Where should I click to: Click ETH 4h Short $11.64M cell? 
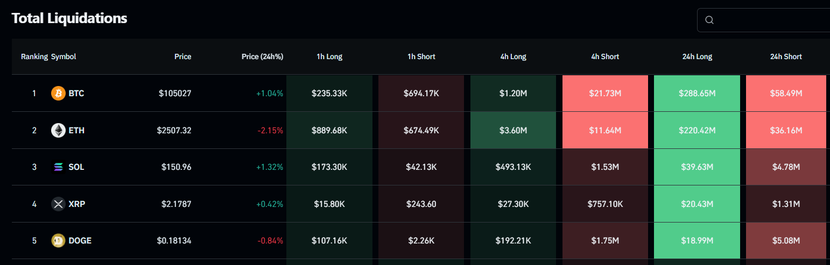point(605,130)
